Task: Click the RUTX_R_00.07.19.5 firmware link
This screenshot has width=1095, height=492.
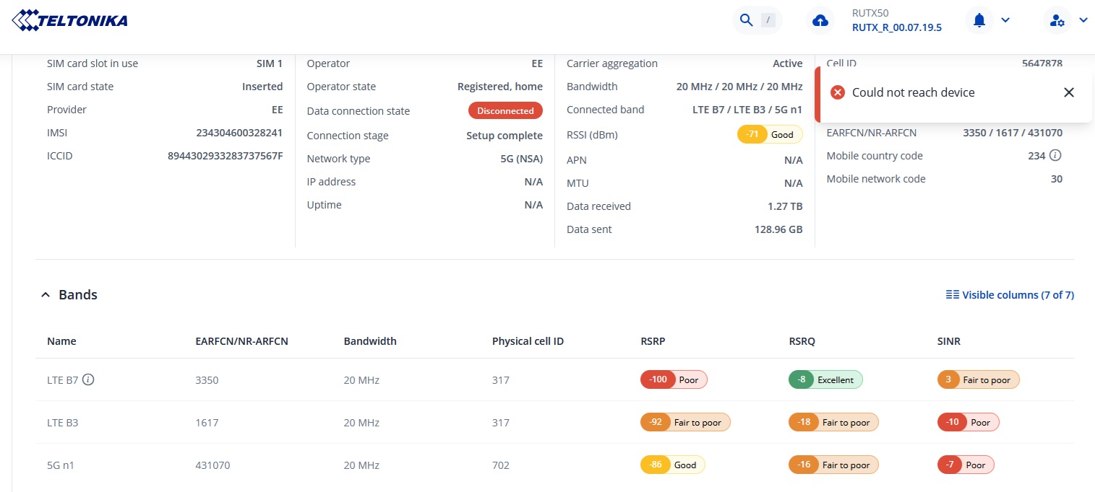Action: (x=896, y=27)
